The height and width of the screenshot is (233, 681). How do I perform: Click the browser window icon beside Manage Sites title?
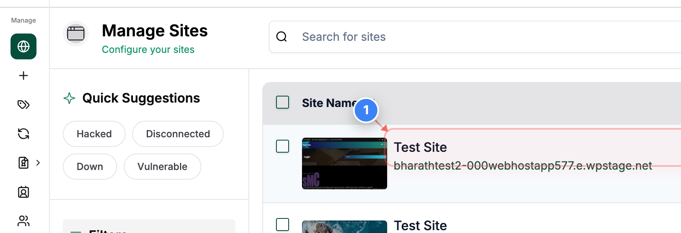tap(76, 34)
